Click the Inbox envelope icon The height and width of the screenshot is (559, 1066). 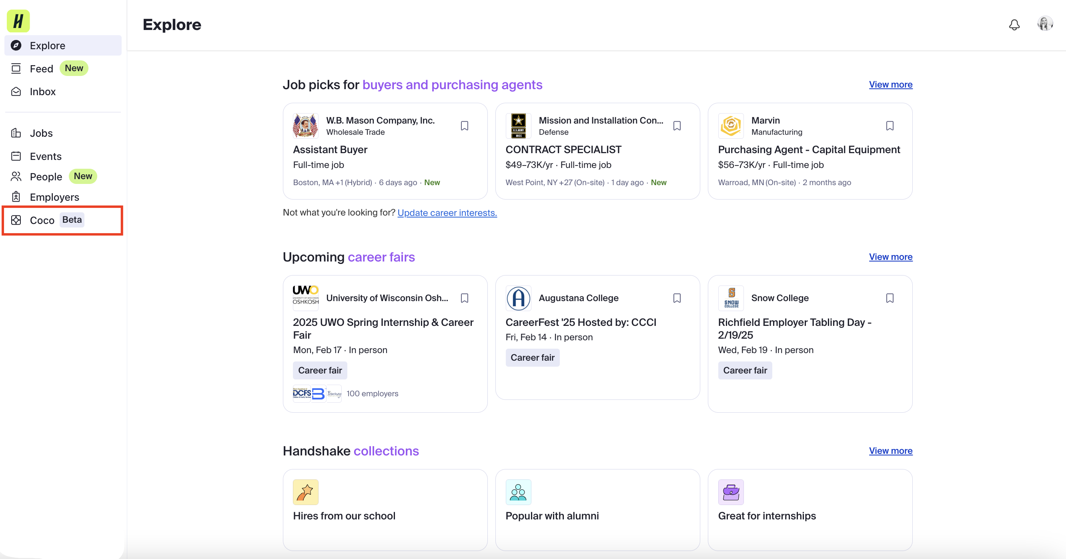(16, 92)
